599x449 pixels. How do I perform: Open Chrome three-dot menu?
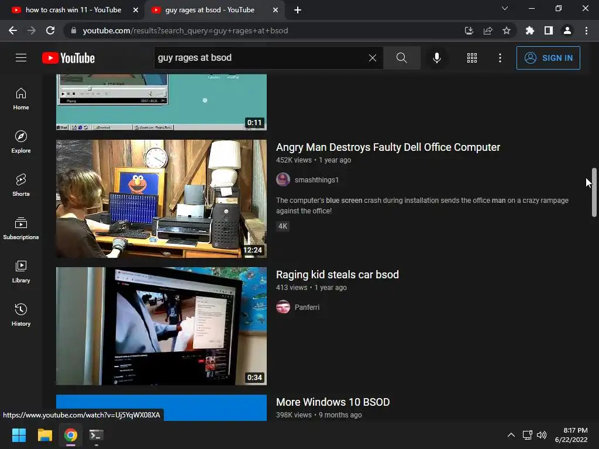(586, 30)
